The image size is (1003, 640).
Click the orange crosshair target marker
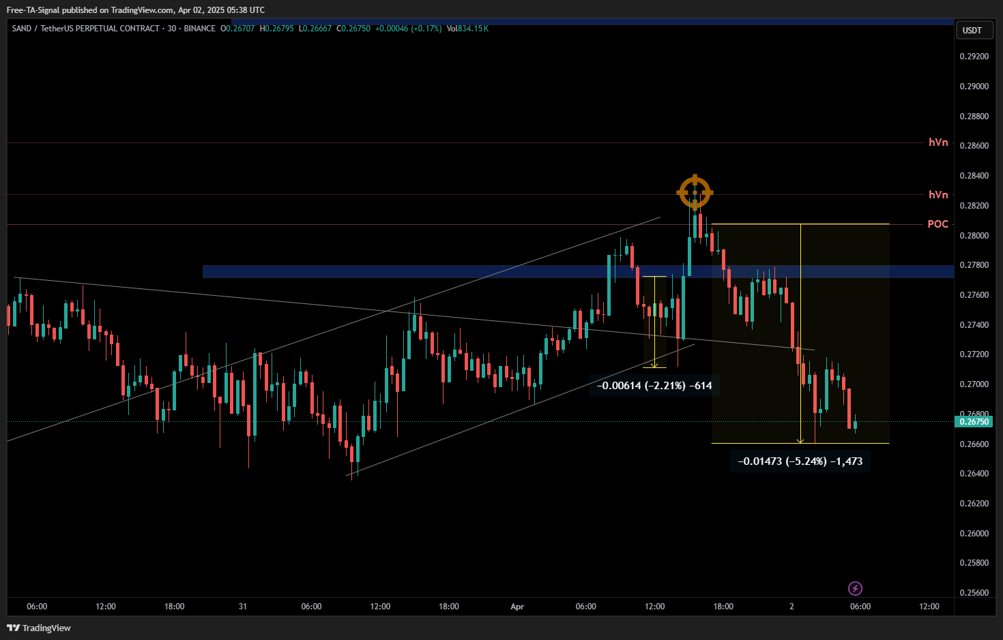pyautogui.click(x=695, y=193)
